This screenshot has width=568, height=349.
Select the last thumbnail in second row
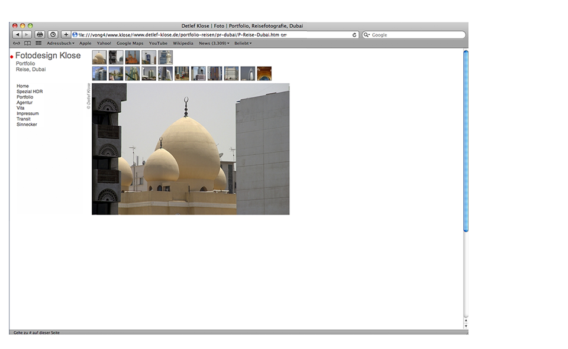point(264,73)
